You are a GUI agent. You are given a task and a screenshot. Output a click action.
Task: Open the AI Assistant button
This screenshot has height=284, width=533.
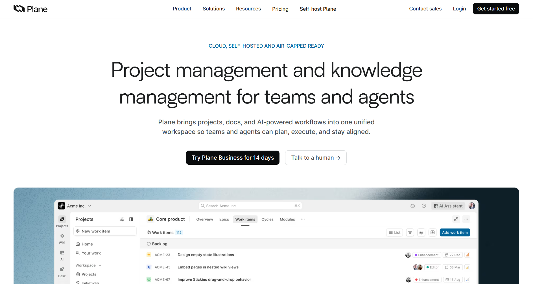coord(448,206)
